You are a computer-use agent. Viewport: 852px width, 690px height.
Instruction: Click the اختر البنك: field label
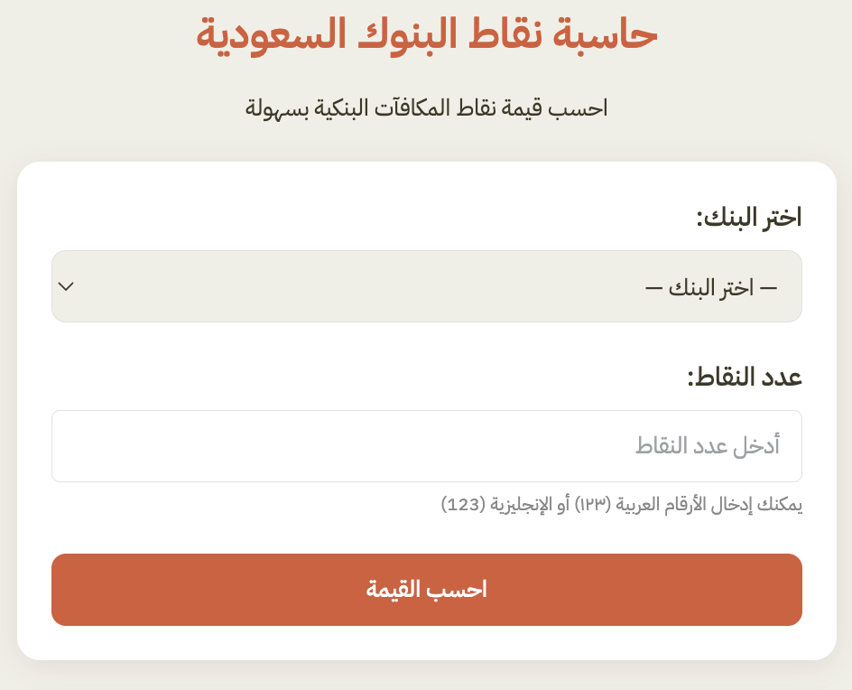click(x=748, y=218)
